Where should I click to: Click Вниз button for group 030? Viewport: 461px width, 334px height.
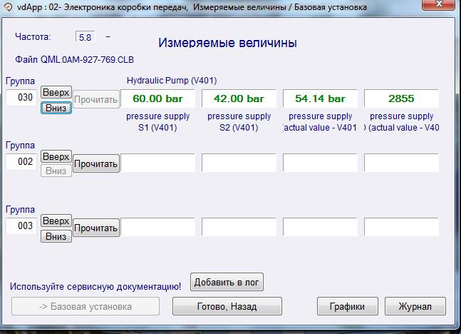[56, 108]
